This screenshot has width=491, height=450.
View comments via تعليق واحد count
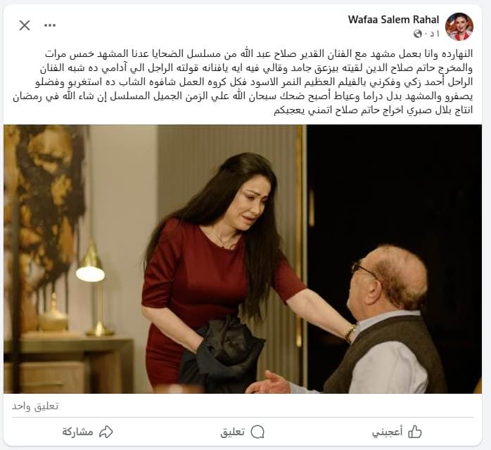(35, 406)
